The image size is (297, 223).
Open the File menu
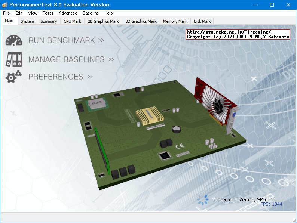tap(6, 13)
